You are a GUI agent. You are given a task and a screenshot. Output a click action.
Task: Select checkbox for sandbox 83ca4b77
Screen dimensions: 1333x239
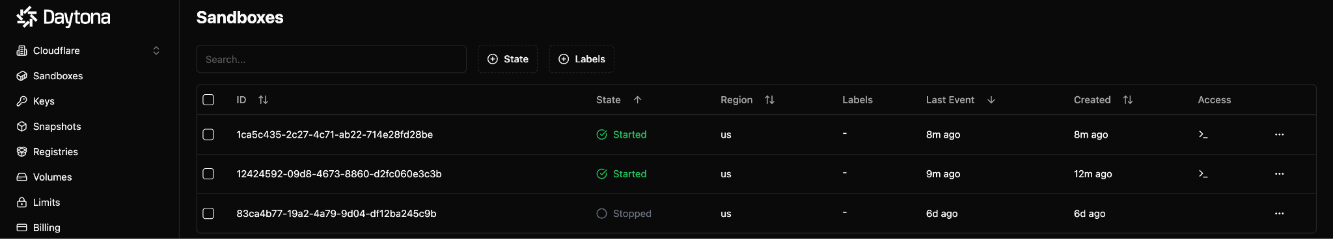(x=208, y=214)
